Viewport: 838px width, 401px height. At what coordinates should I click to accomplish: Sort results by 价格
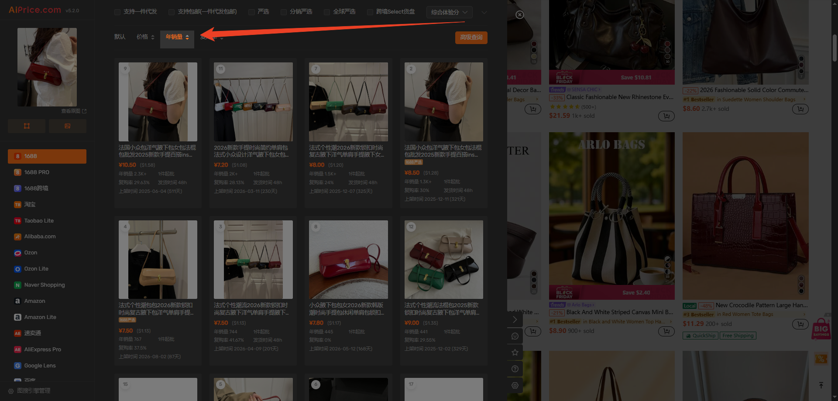pos(145,37)
